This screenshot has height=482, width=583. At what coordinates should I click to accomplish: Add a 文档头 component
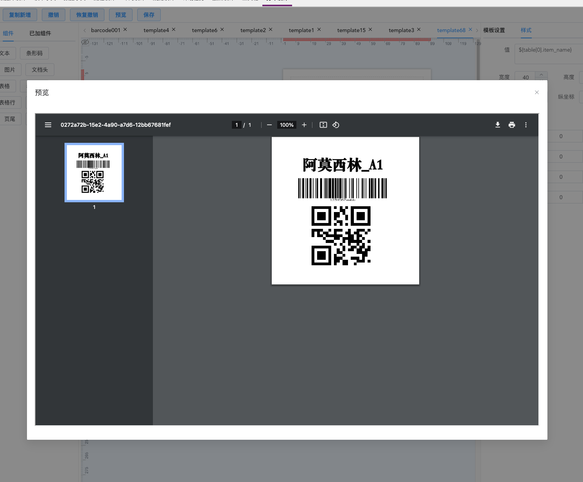coord(40,70)
